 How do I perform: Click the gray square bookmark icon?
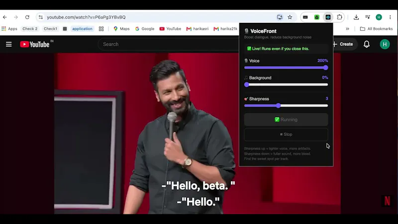65,29
